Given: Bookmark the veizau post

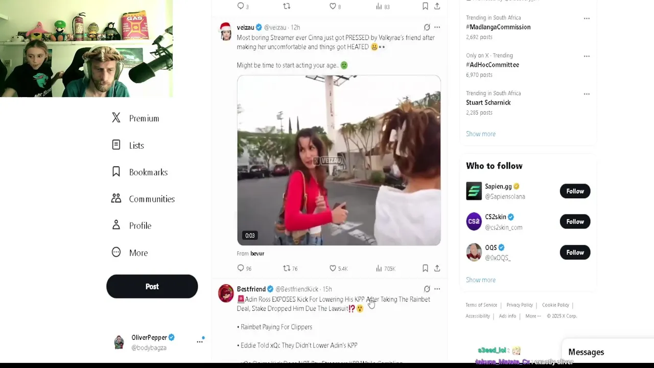Looking at the screenshot, I should coord(425,268).
